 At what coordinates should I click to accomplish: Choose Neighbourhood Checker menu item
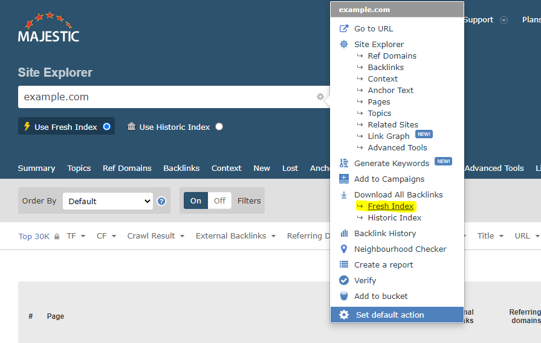pos(400,249)
